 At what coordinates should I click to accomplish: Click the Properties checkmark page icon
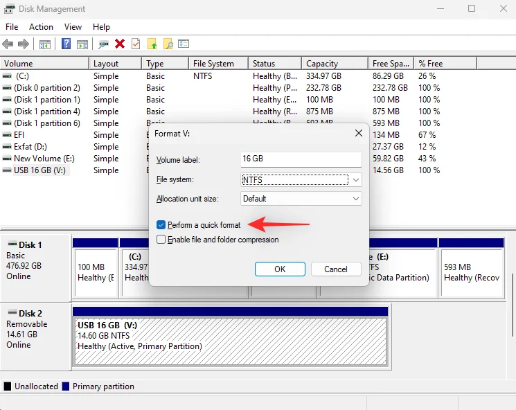click(136, 44)
